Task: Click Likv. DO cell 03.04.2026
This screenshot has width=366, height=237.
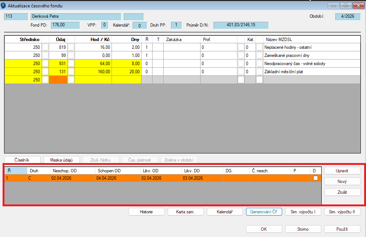Action: click(202, 178)
